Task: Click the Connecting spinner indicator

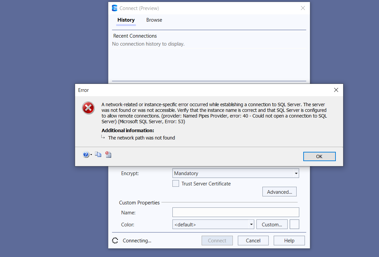Action: pos(115,240)
